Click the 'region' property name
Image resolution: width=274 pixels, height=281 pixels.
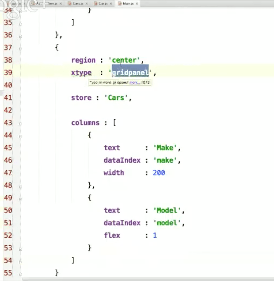84,60
